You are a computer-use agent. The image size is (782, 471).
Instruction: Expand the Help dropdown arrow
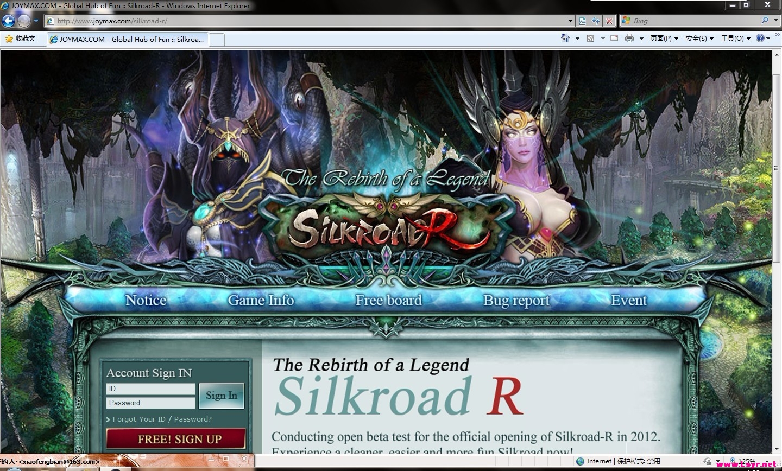[x=768, y=39]
